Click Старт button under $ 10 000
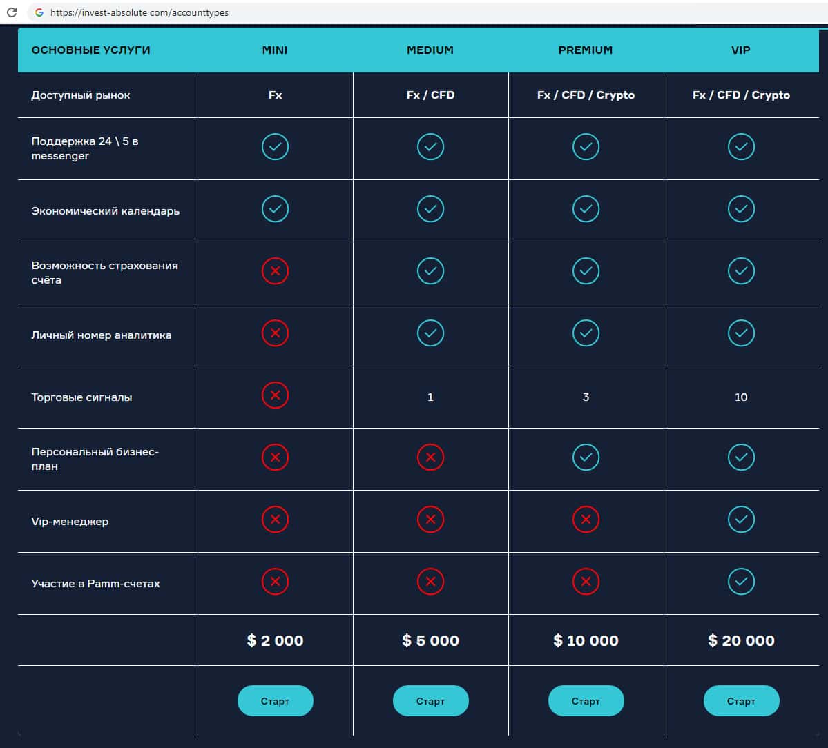 point(586,700)
